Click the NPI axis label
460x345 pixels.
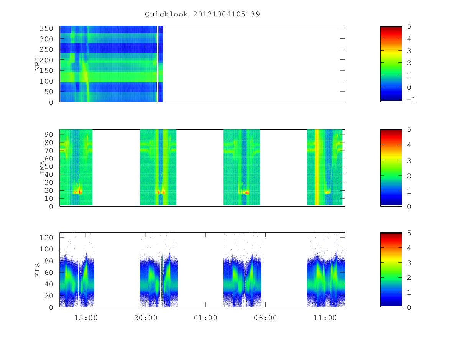point(38,64)
